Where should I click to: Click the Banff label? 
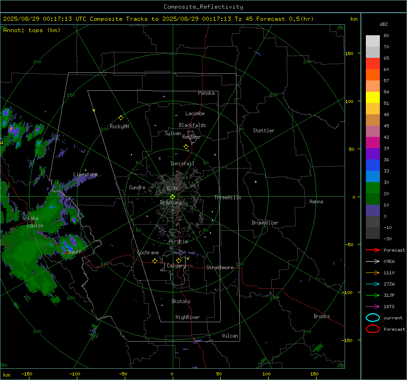[x=75, y=252]
